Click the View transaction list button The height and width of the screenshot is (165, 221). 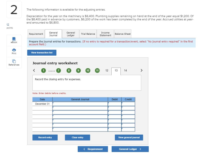coord(42,52)
